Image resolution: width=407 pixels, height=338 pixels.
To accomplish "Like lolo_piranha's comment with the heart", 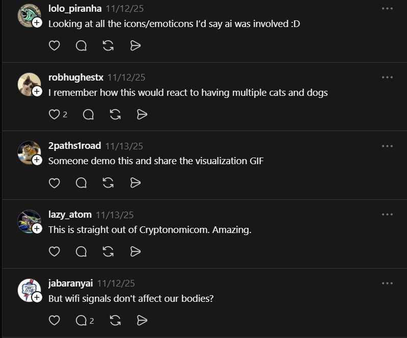I will tap(54, 46).
